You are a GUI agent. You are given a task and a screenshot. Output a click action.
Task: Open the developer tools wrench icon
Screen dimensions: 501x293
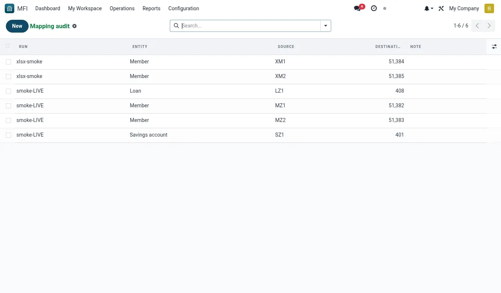441,8
